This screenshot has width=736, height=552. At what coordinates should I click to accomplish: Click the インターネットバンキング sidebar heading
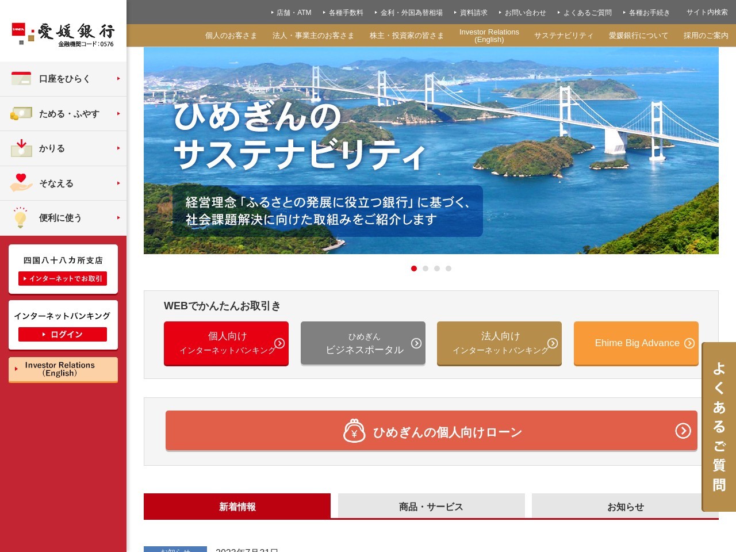tap(62, 316)
